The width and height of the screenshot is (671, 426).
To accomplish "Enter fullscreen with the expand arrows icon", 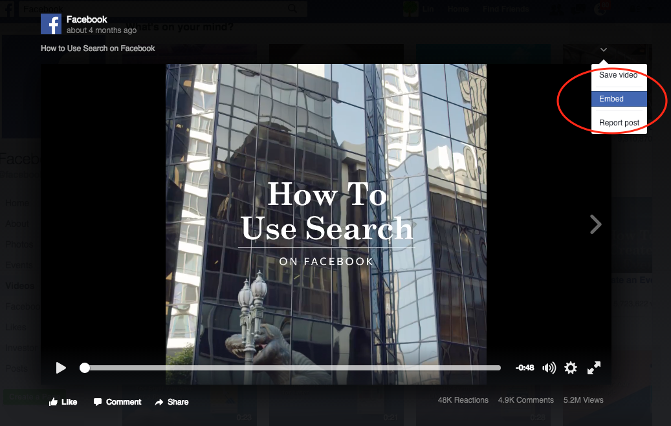I will click(593, 368).
